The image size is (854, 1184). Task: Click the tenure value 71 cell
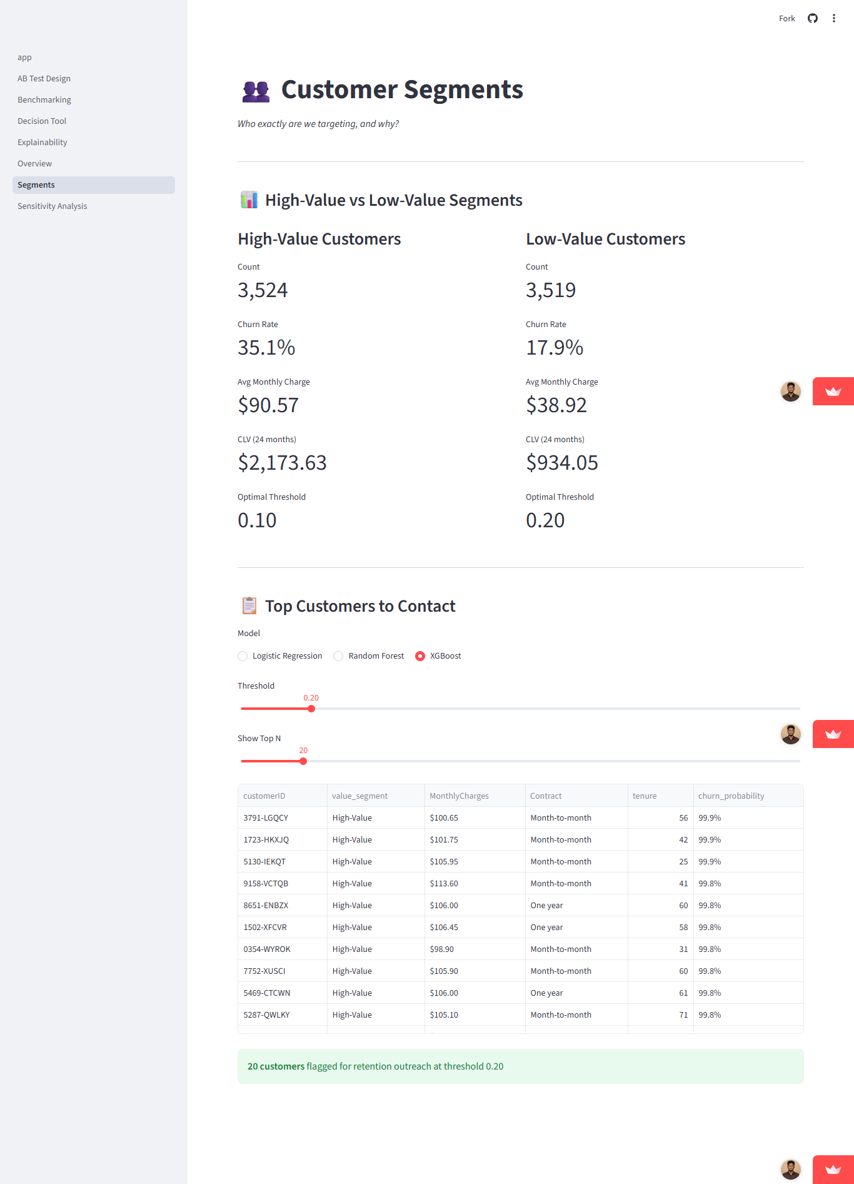(661, 1015)
